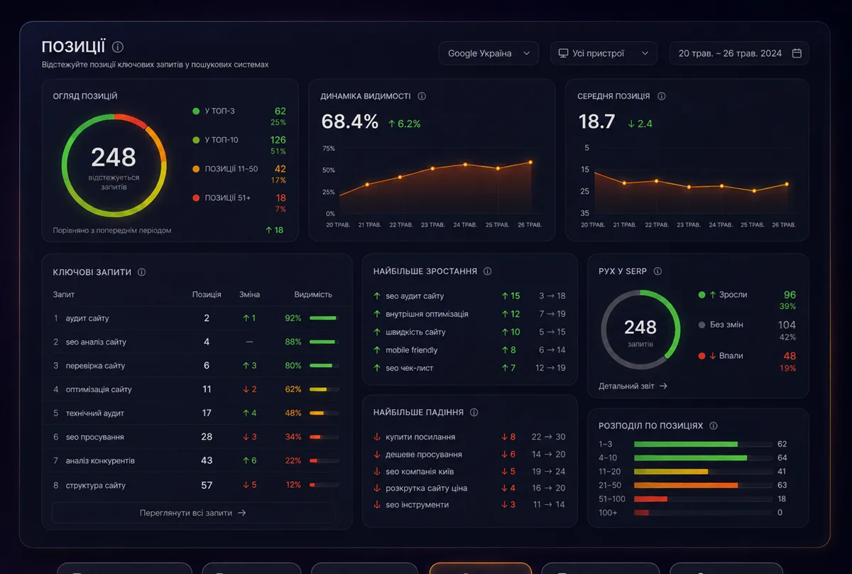Open seo просування keyword row
Viewport: 852px width, 574px height.
[197, 437]
